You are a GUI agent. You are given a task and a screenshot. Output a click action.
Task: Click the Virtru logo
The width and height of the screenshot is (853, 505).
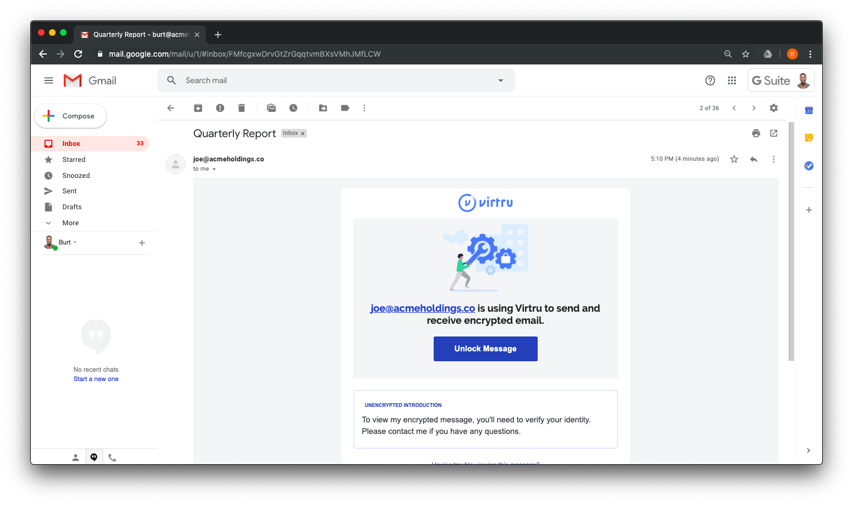click(485, 203)
